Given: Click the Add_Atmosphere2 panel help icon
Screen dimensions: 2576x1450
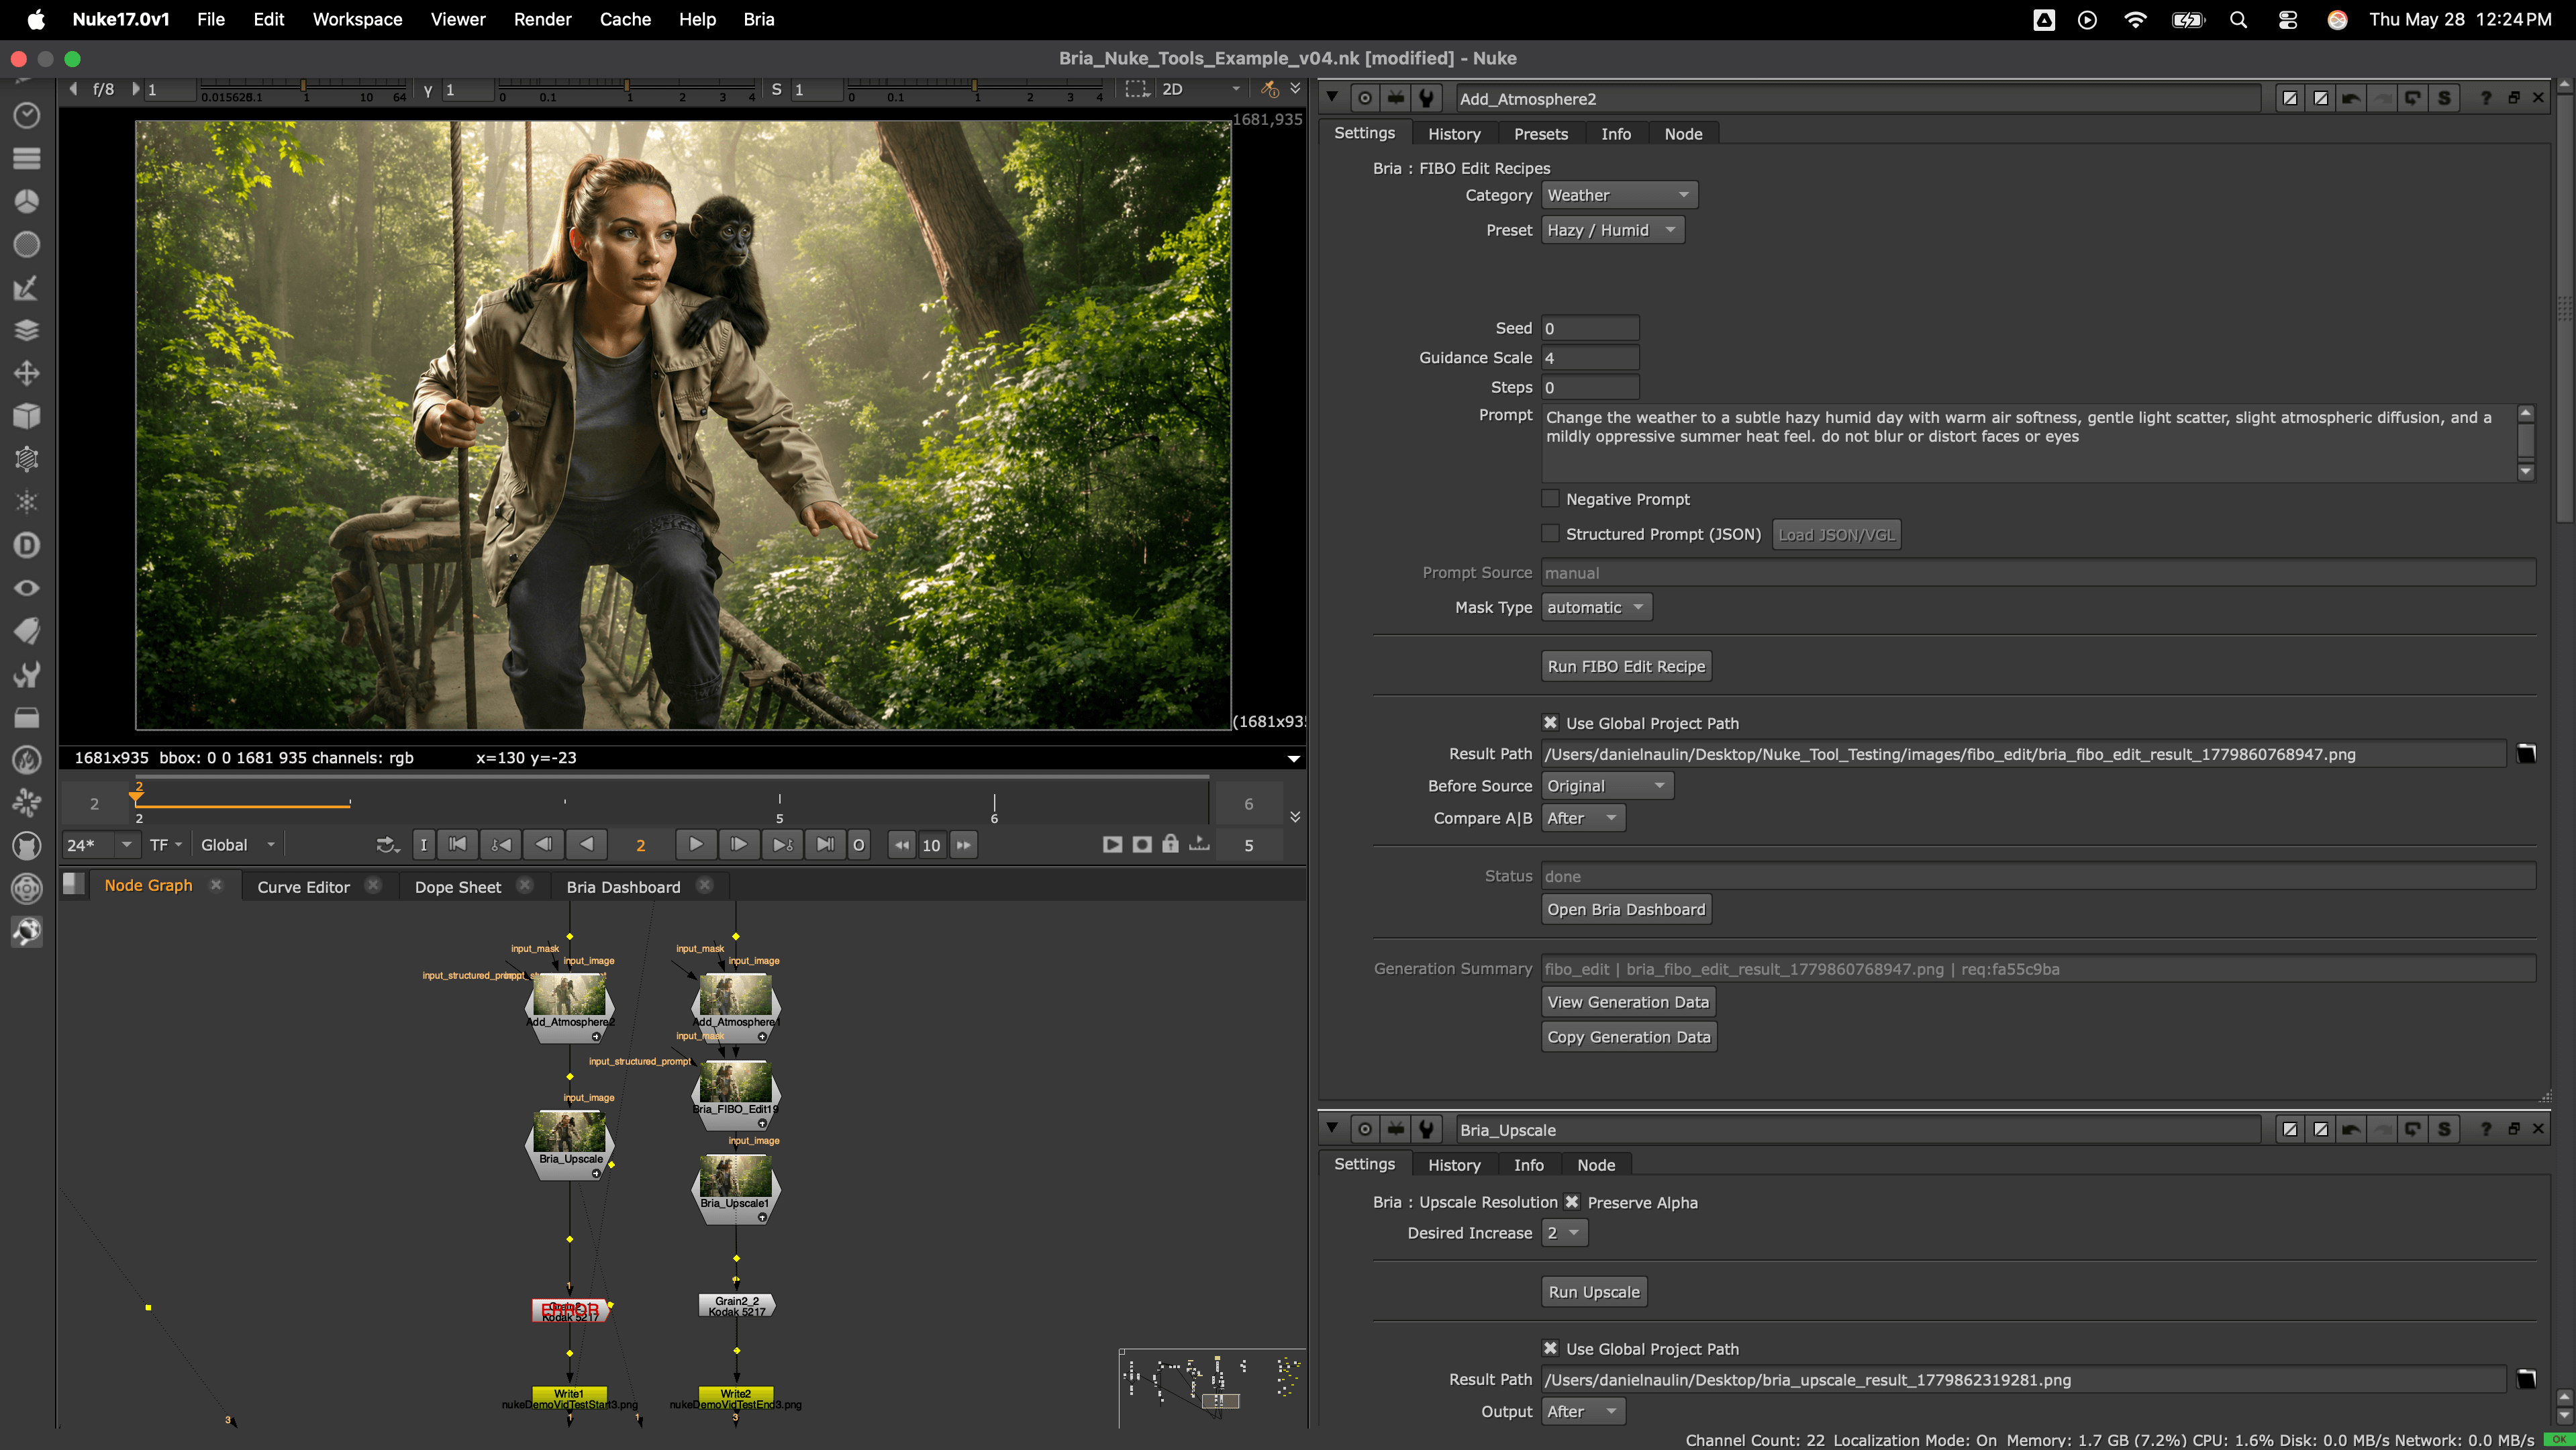Looking at the screenshot, I should pos(2485,98).
